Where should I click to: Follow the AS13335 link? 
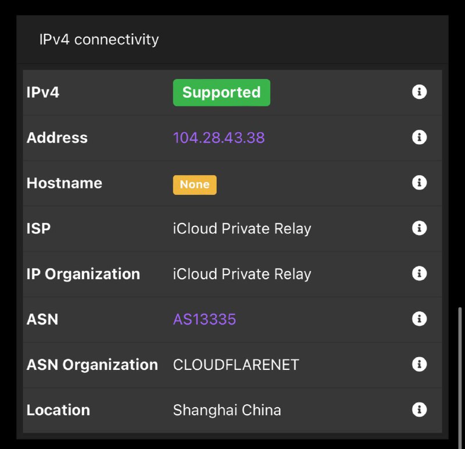pyautogui.click(x=205, y=319)
